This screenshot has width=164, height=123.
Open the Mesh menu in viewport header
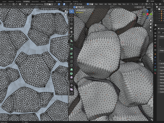[110, 4]
